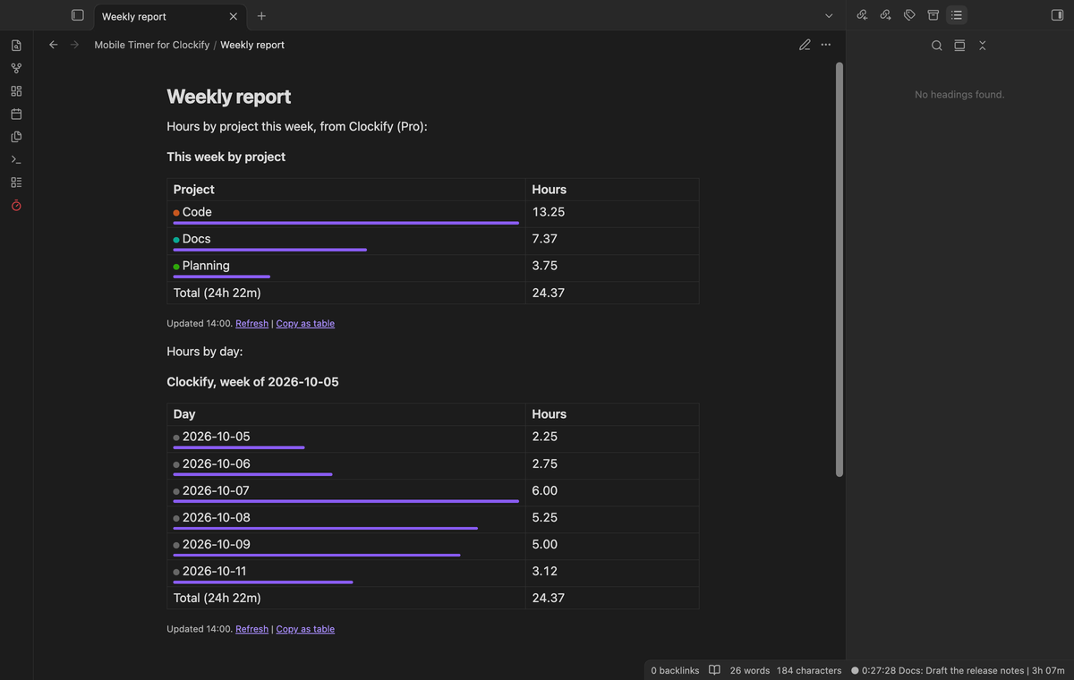Open the graph view from ribbon
The height and width of the screenshot is (680, 1074).
(x=16, y=68)
